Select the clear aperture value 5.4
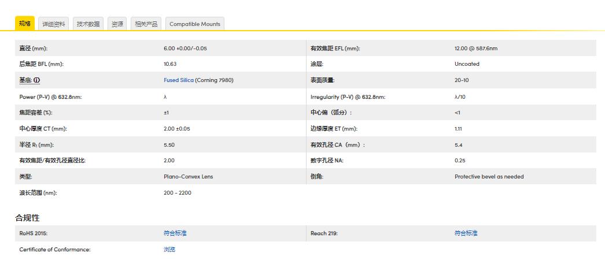Viewport: 605px width, 275px height. point(459,145)
